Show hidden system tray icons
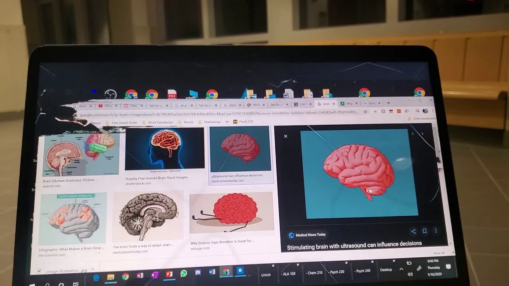Viewport: 509px width, 286px height. 401,269
